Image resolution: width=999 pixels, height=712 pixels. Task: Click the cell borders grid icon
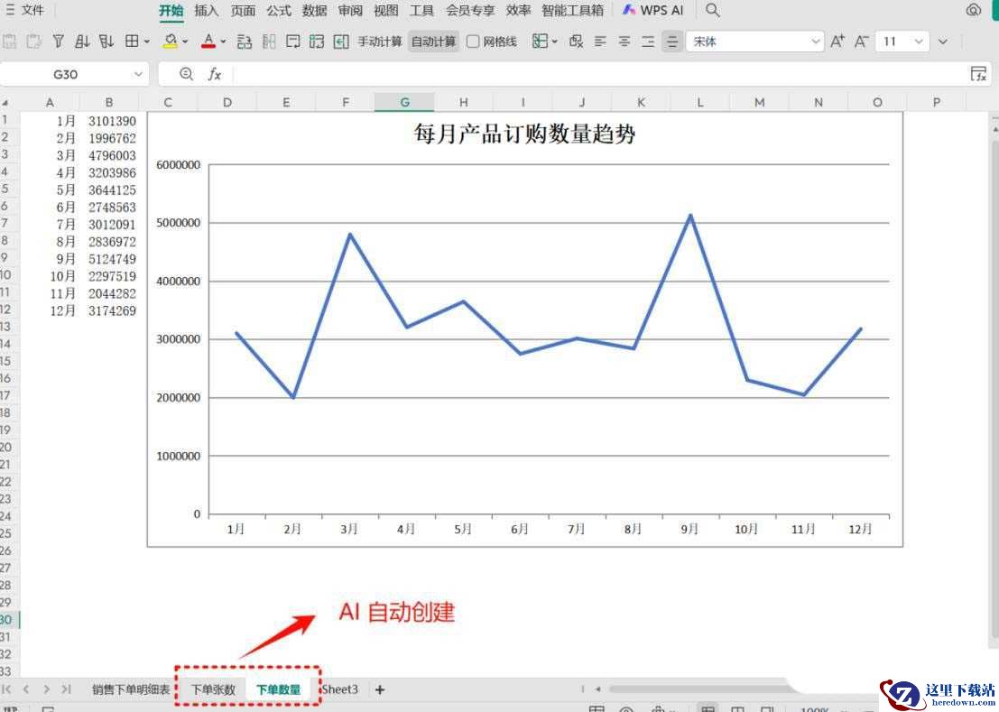pos(132,42)
